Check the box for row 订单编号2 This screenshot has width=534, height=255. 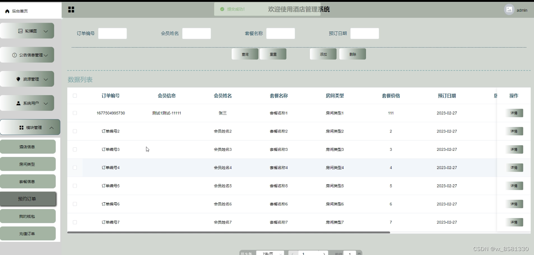75,131
